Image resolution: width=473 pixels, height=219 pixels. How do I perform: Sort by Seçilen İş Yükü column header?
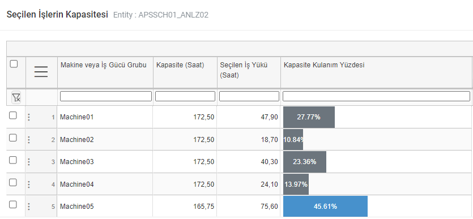(x=244, y=70)
